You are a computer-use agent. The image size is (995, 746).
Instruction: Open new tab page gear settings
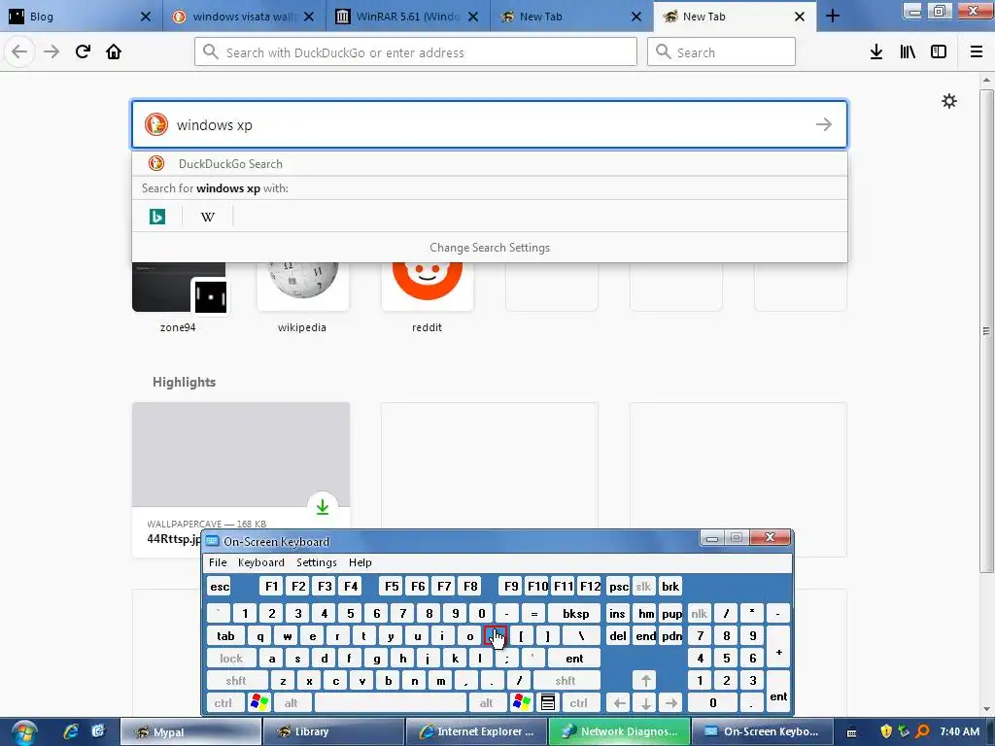(x=949, y=101)
